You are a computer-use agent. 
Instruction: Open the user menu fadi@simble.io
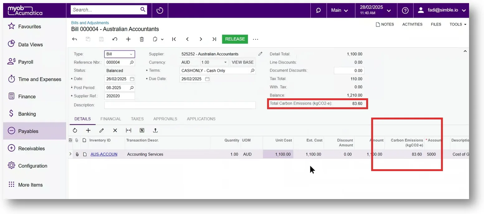441,10
